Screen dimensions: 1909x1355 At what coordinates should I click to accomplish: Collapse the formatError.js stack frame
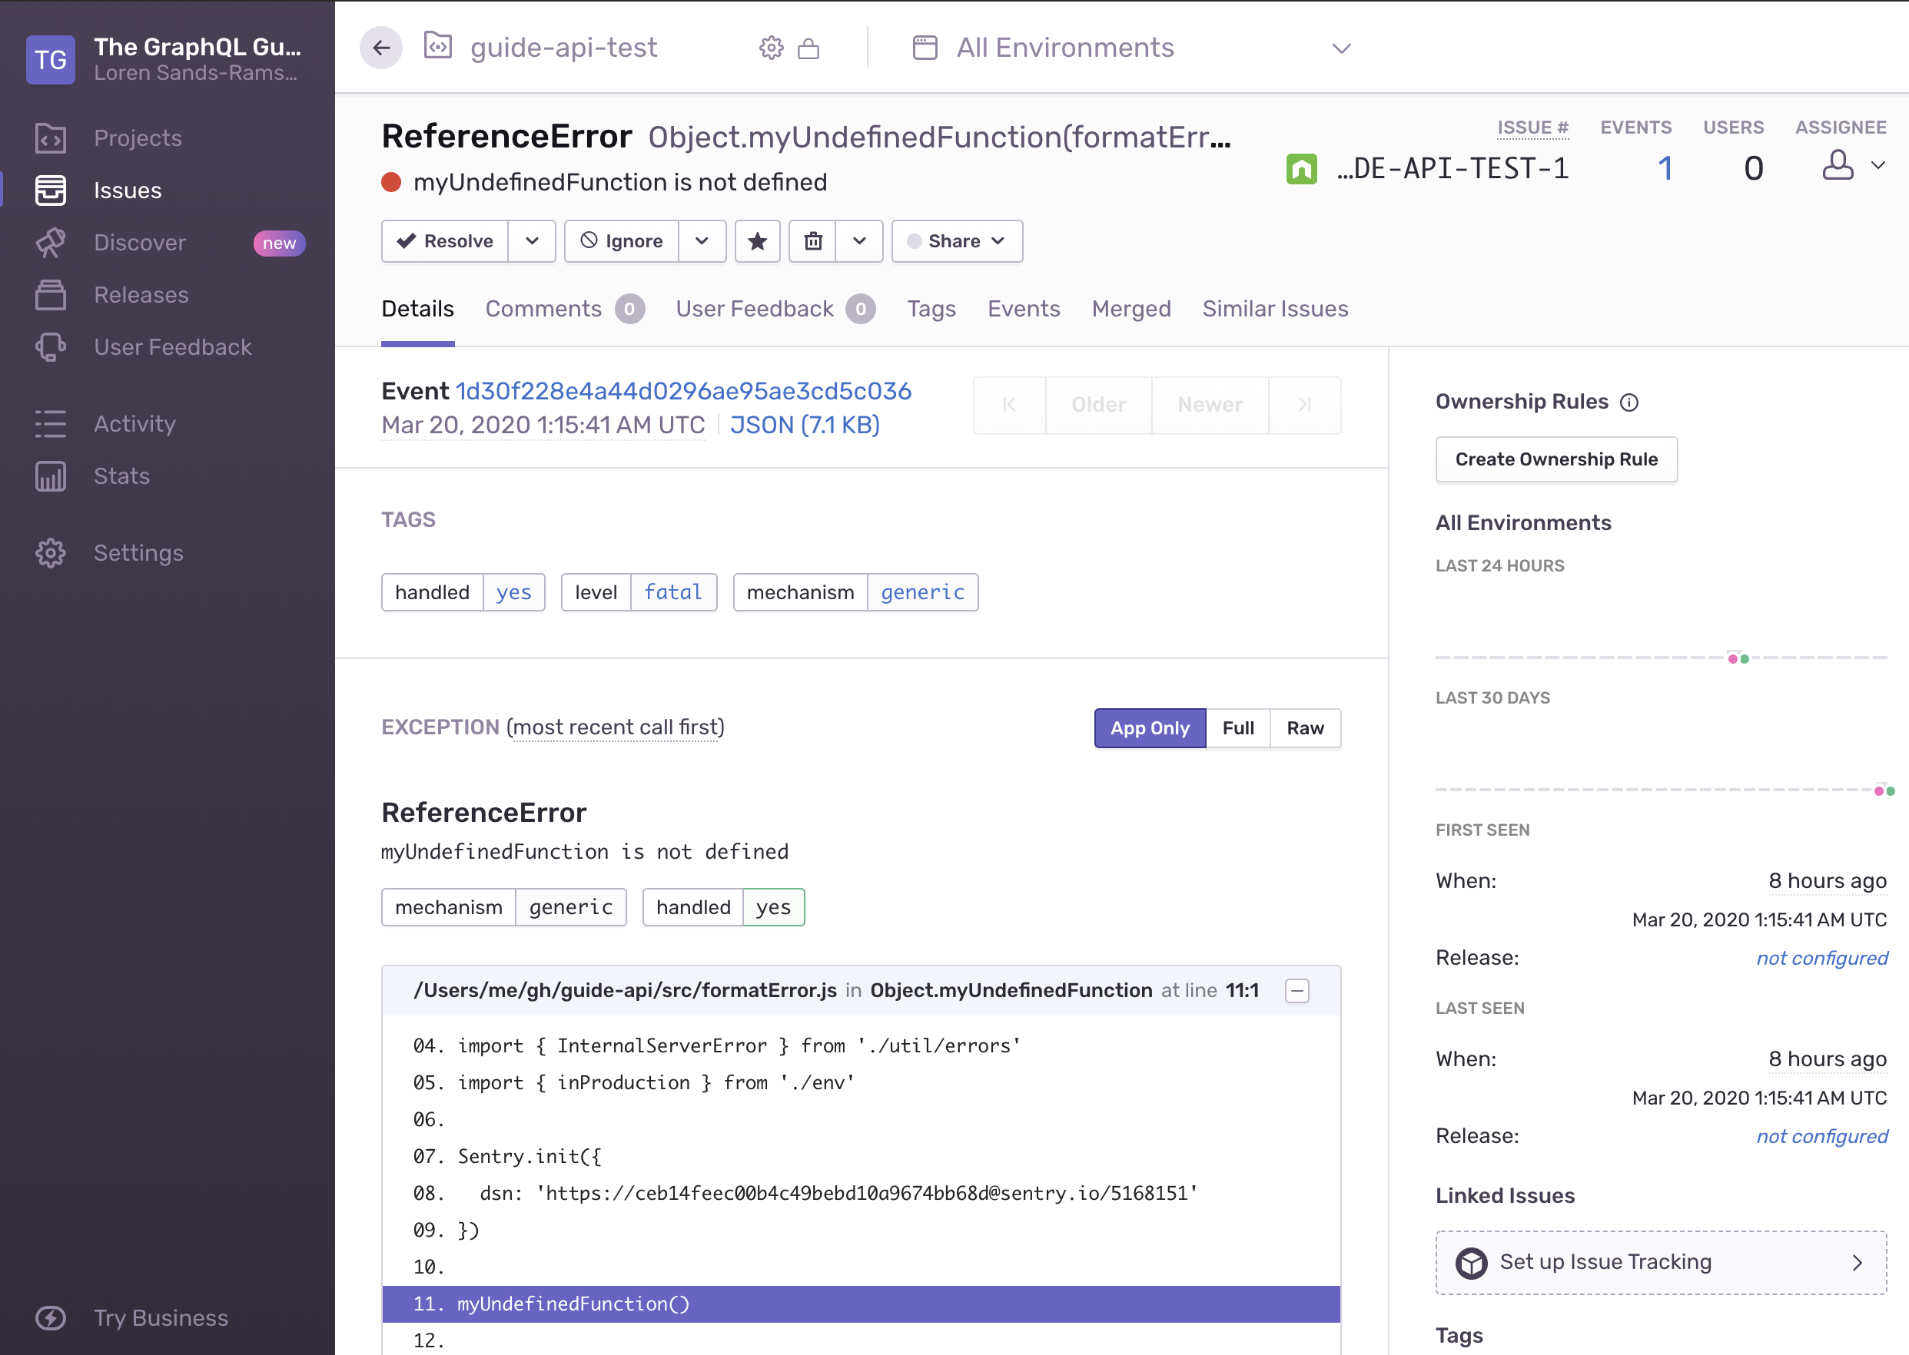tap(1297, 991)
